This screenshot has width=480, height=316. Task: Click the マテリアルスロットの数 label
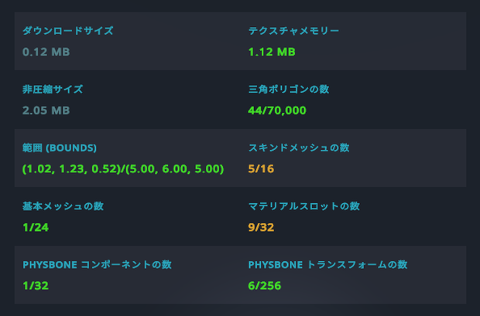tap(304, 206)
